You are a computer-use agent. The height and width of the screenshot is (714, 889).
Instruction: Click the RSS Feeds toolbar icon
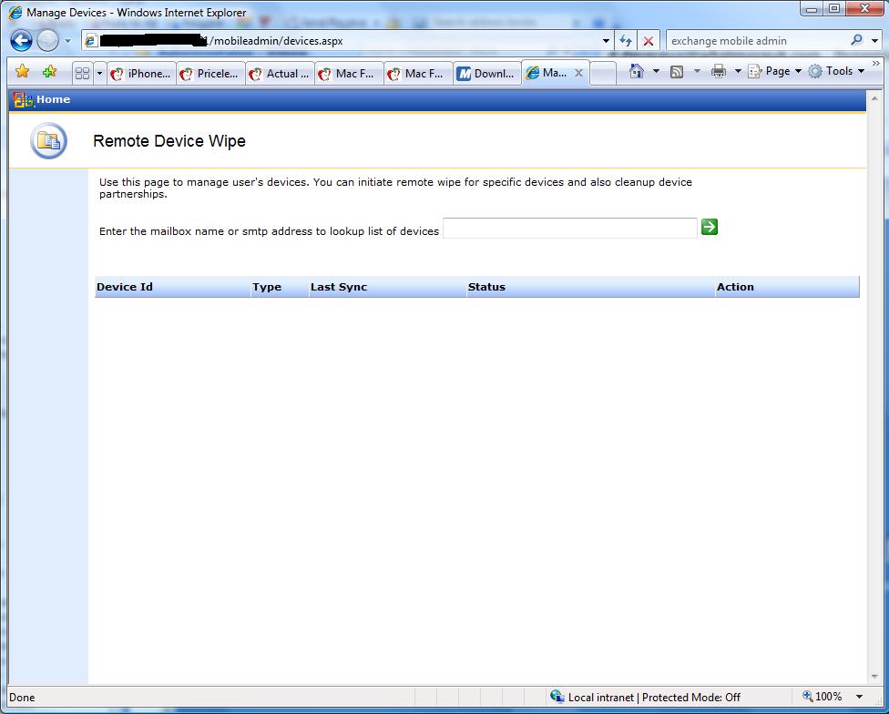pos(677,71)
